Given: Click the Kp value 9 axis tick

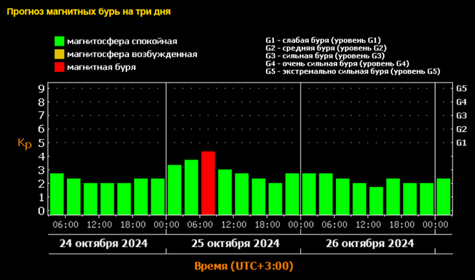Looking at the screenshot, I should pyautogui.click(x=41, y=88).
